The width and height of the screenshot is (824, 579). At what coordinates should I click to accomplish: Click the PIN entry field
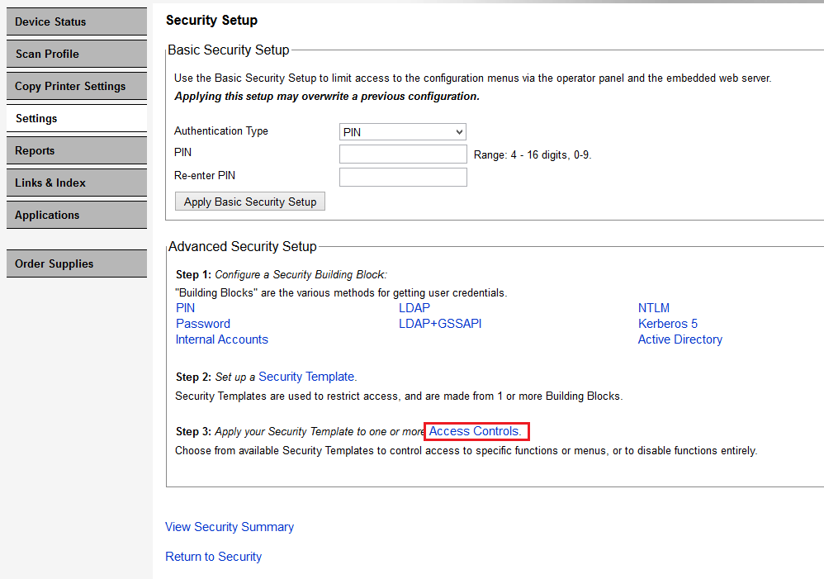pos(402,154)
